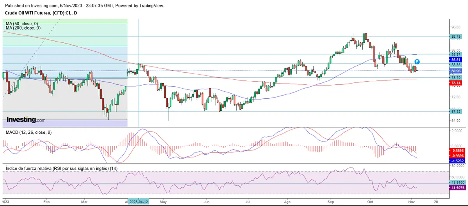The width and height of the screenshot is (468, 206).
Task: Click the 80.96 current price label
Action: click(456, 71)
